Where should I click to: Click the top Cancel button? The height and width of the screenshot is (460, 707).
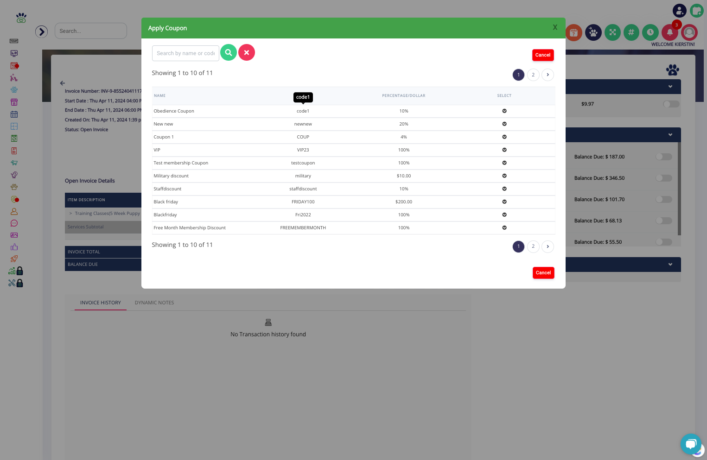(543, 55)
